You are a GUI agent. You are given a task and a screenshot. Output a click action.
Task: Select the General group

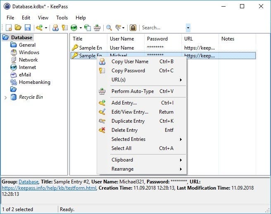[27, 45]
